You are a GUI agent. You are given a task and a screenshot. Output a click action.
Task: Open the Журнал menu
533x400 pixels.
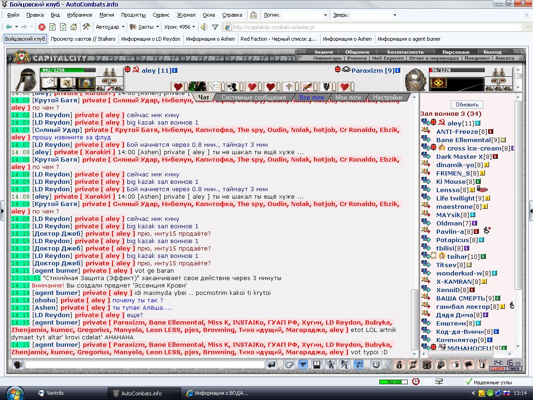coord(186,15)
